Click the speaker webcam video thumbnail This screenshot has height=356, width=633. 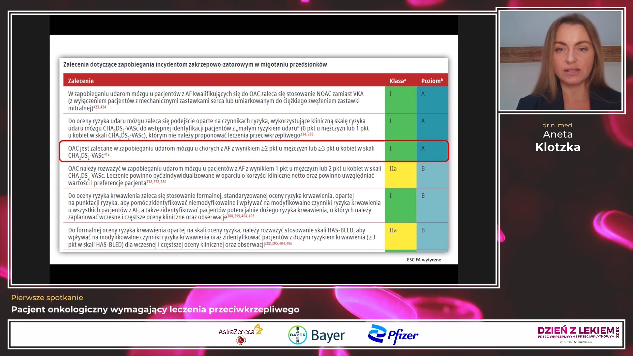pyautogui.click(x=560, y=61)
